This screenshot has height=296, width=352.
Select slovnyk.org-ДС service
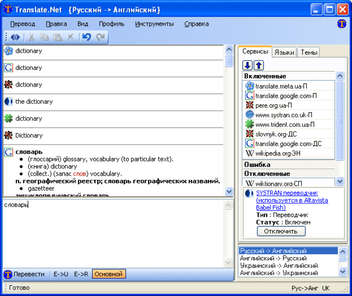289,134
